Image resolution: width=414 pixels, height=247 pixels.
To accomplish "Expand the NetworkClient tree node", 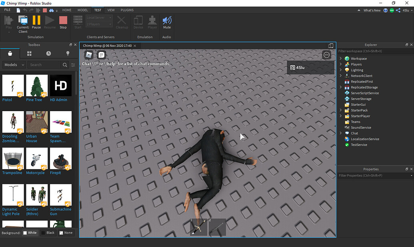I will (x=340, y=76).
